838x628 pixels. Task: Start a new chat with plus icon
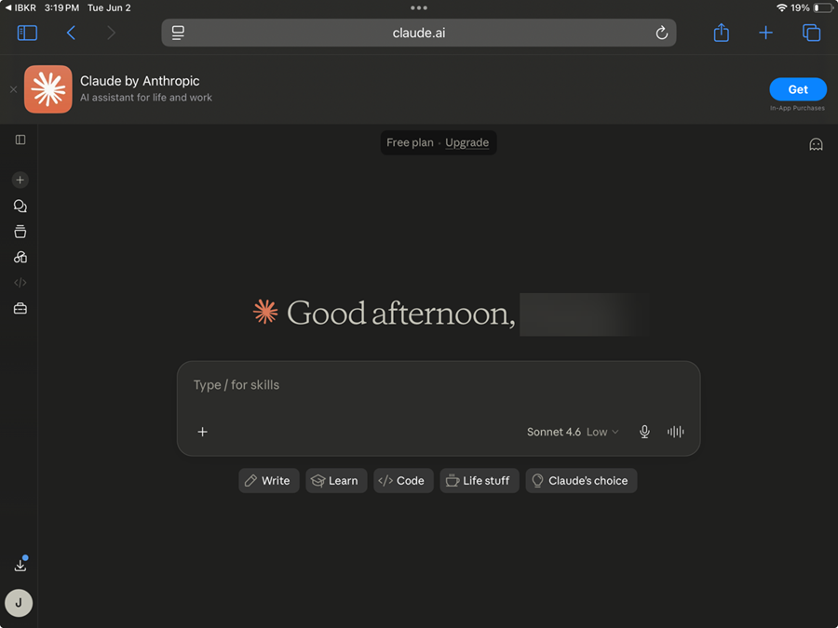click(20, 180)
